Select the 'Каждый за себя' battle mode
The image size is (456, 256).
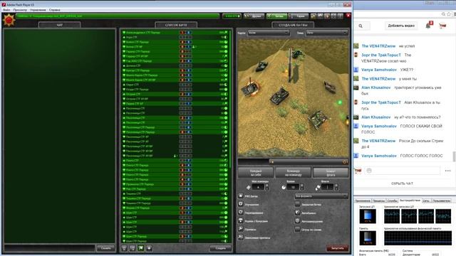point(256,173)
